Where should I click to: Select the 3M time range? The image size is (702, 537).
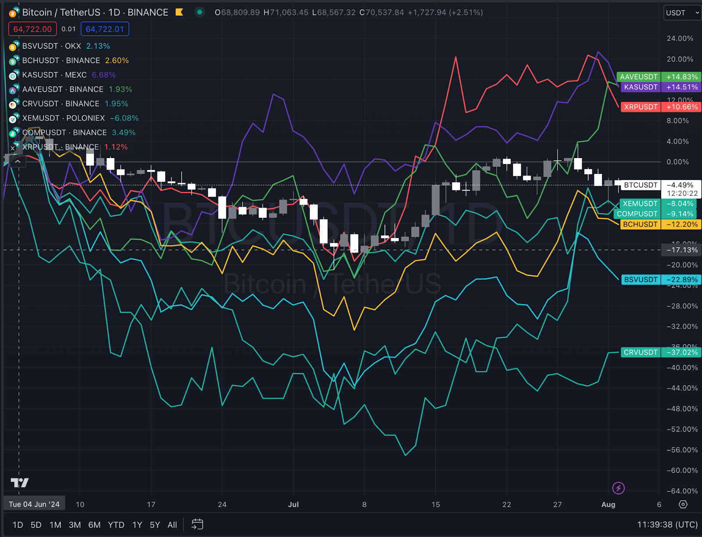[x=75, y=525]
